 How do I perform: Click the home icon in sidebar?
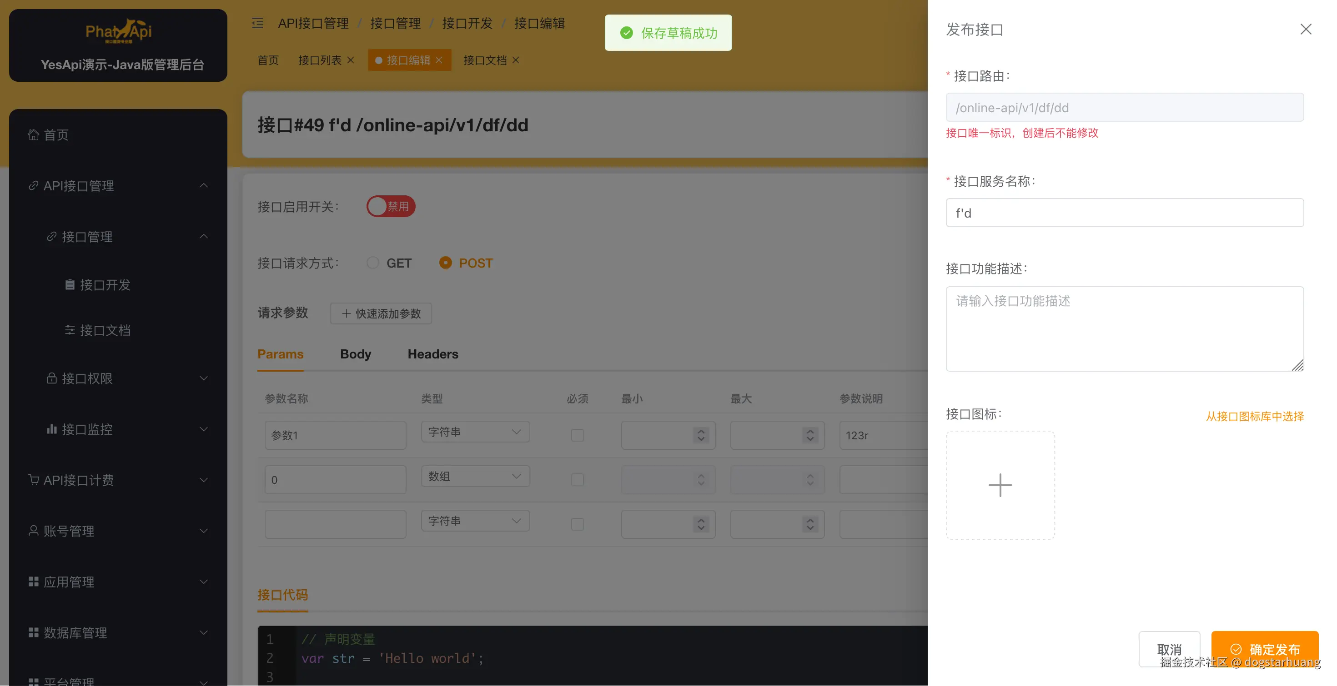pyautogui.click(x=33, y=135)
